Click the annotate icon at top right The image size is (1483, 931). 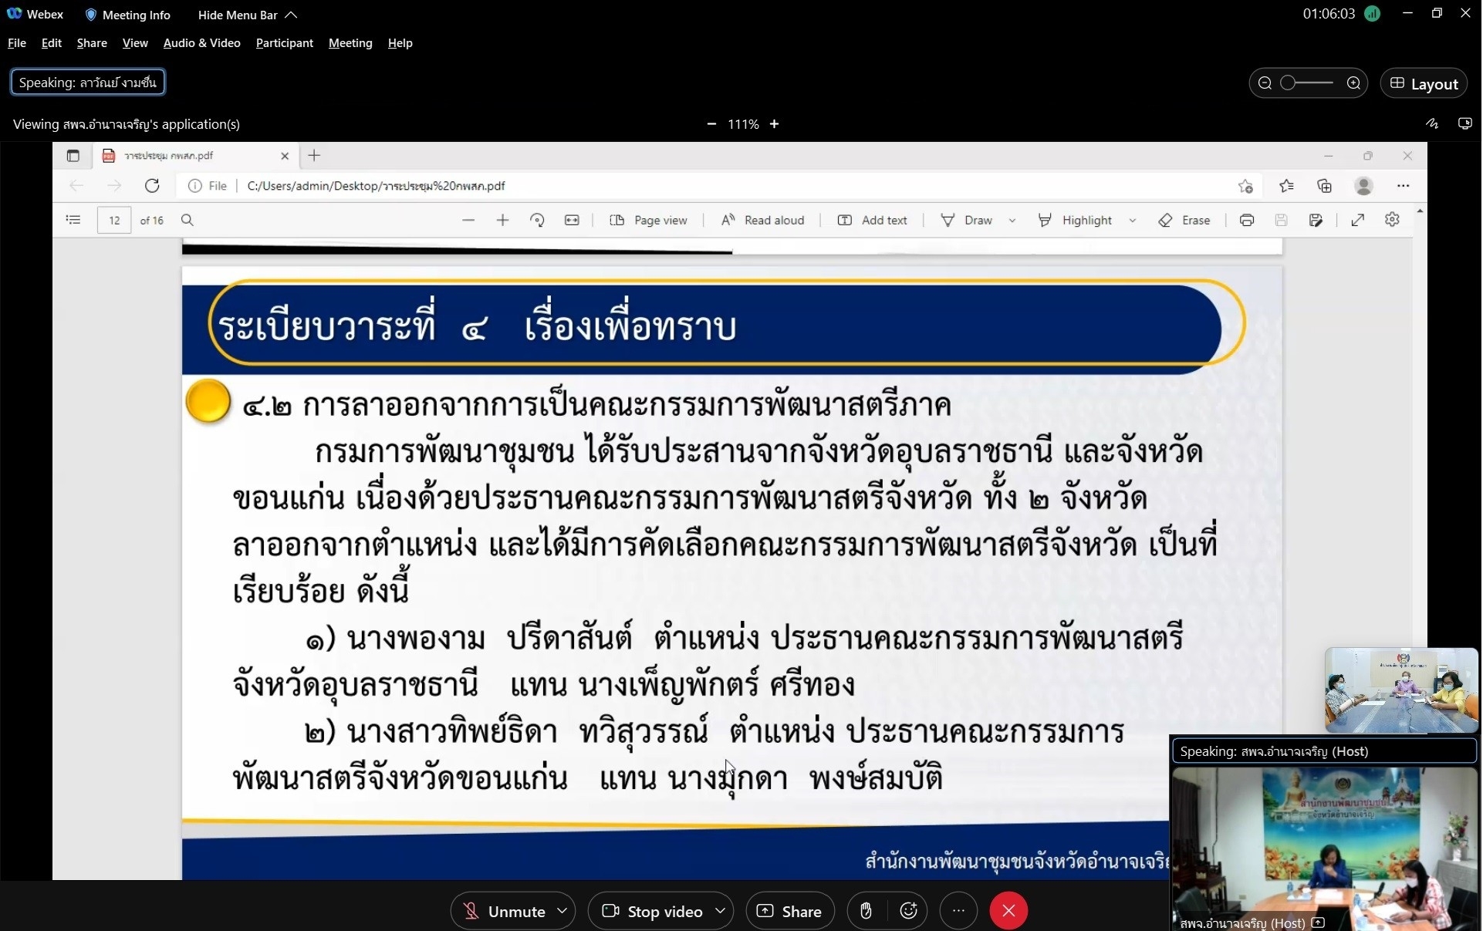pyautogui.click(x=1432, y=123)
